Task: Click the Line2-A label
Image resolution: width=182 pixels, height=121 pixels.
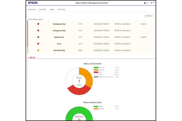Action: pyautogui.click(x=144, y=24)
